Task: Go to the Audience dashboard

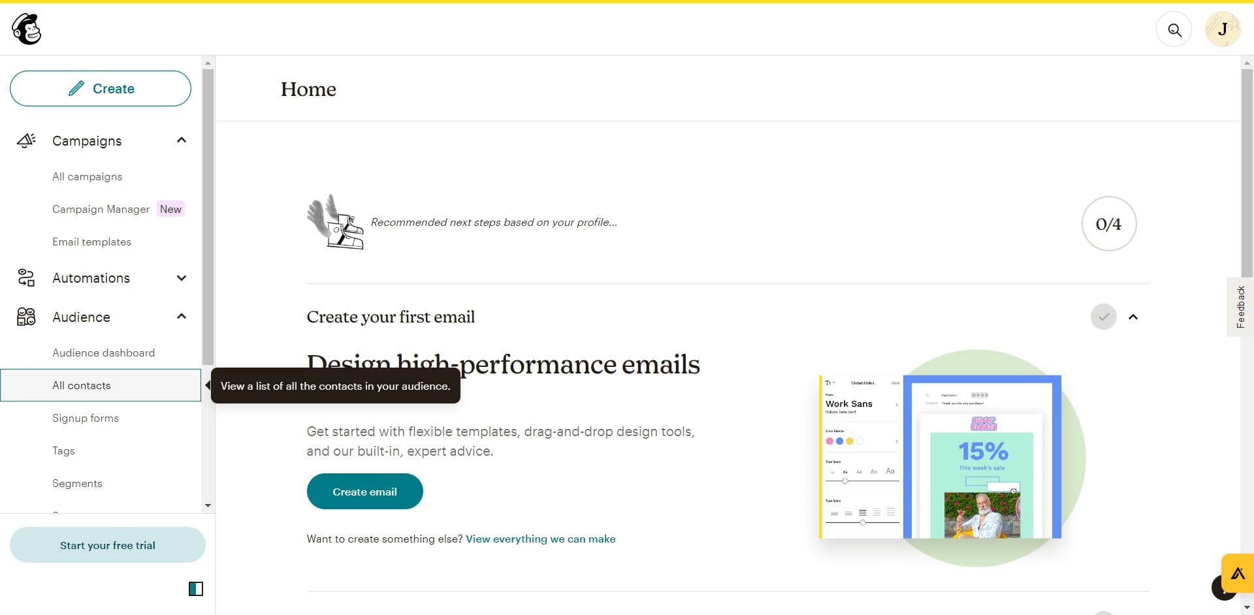Action: (103, 353)
